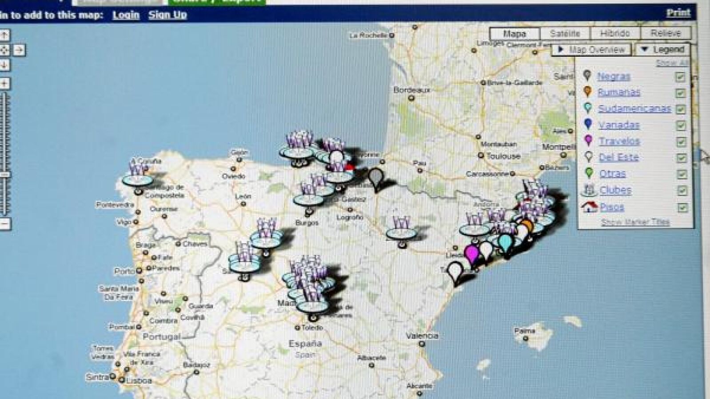Zoom out using the minus button

(4, 224)
